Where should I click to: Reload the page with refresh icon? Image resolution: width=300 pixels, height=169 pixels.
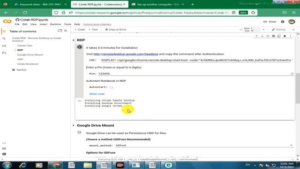click(x=25, y=13)
